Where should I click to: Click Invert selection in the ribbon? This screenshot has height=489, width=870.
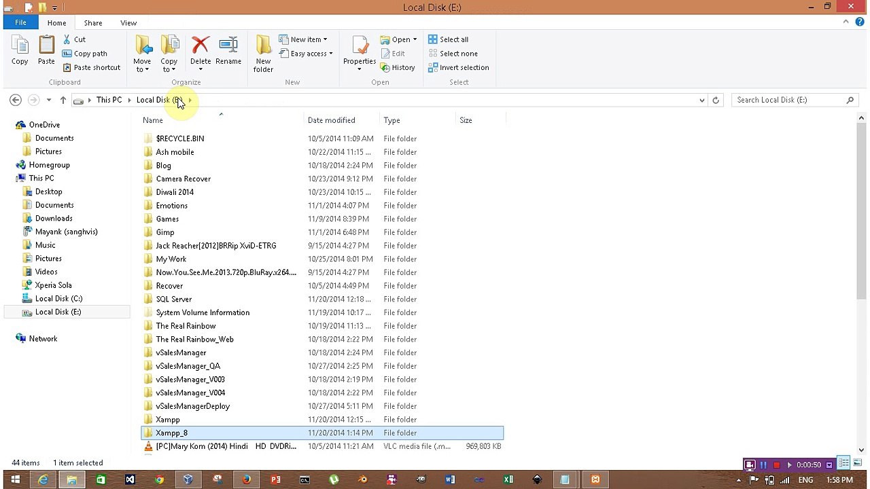tap(459, 67)
